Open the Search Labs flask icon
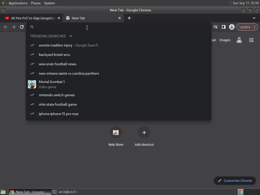 pos(239,40)
